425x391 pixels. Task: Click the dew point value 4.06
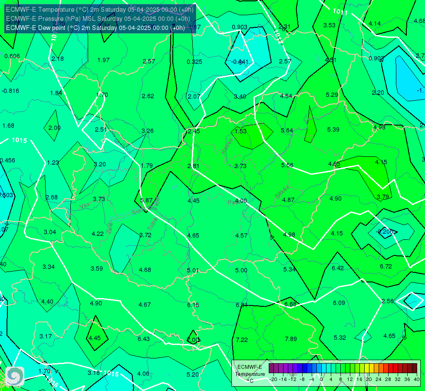point(143,374)
